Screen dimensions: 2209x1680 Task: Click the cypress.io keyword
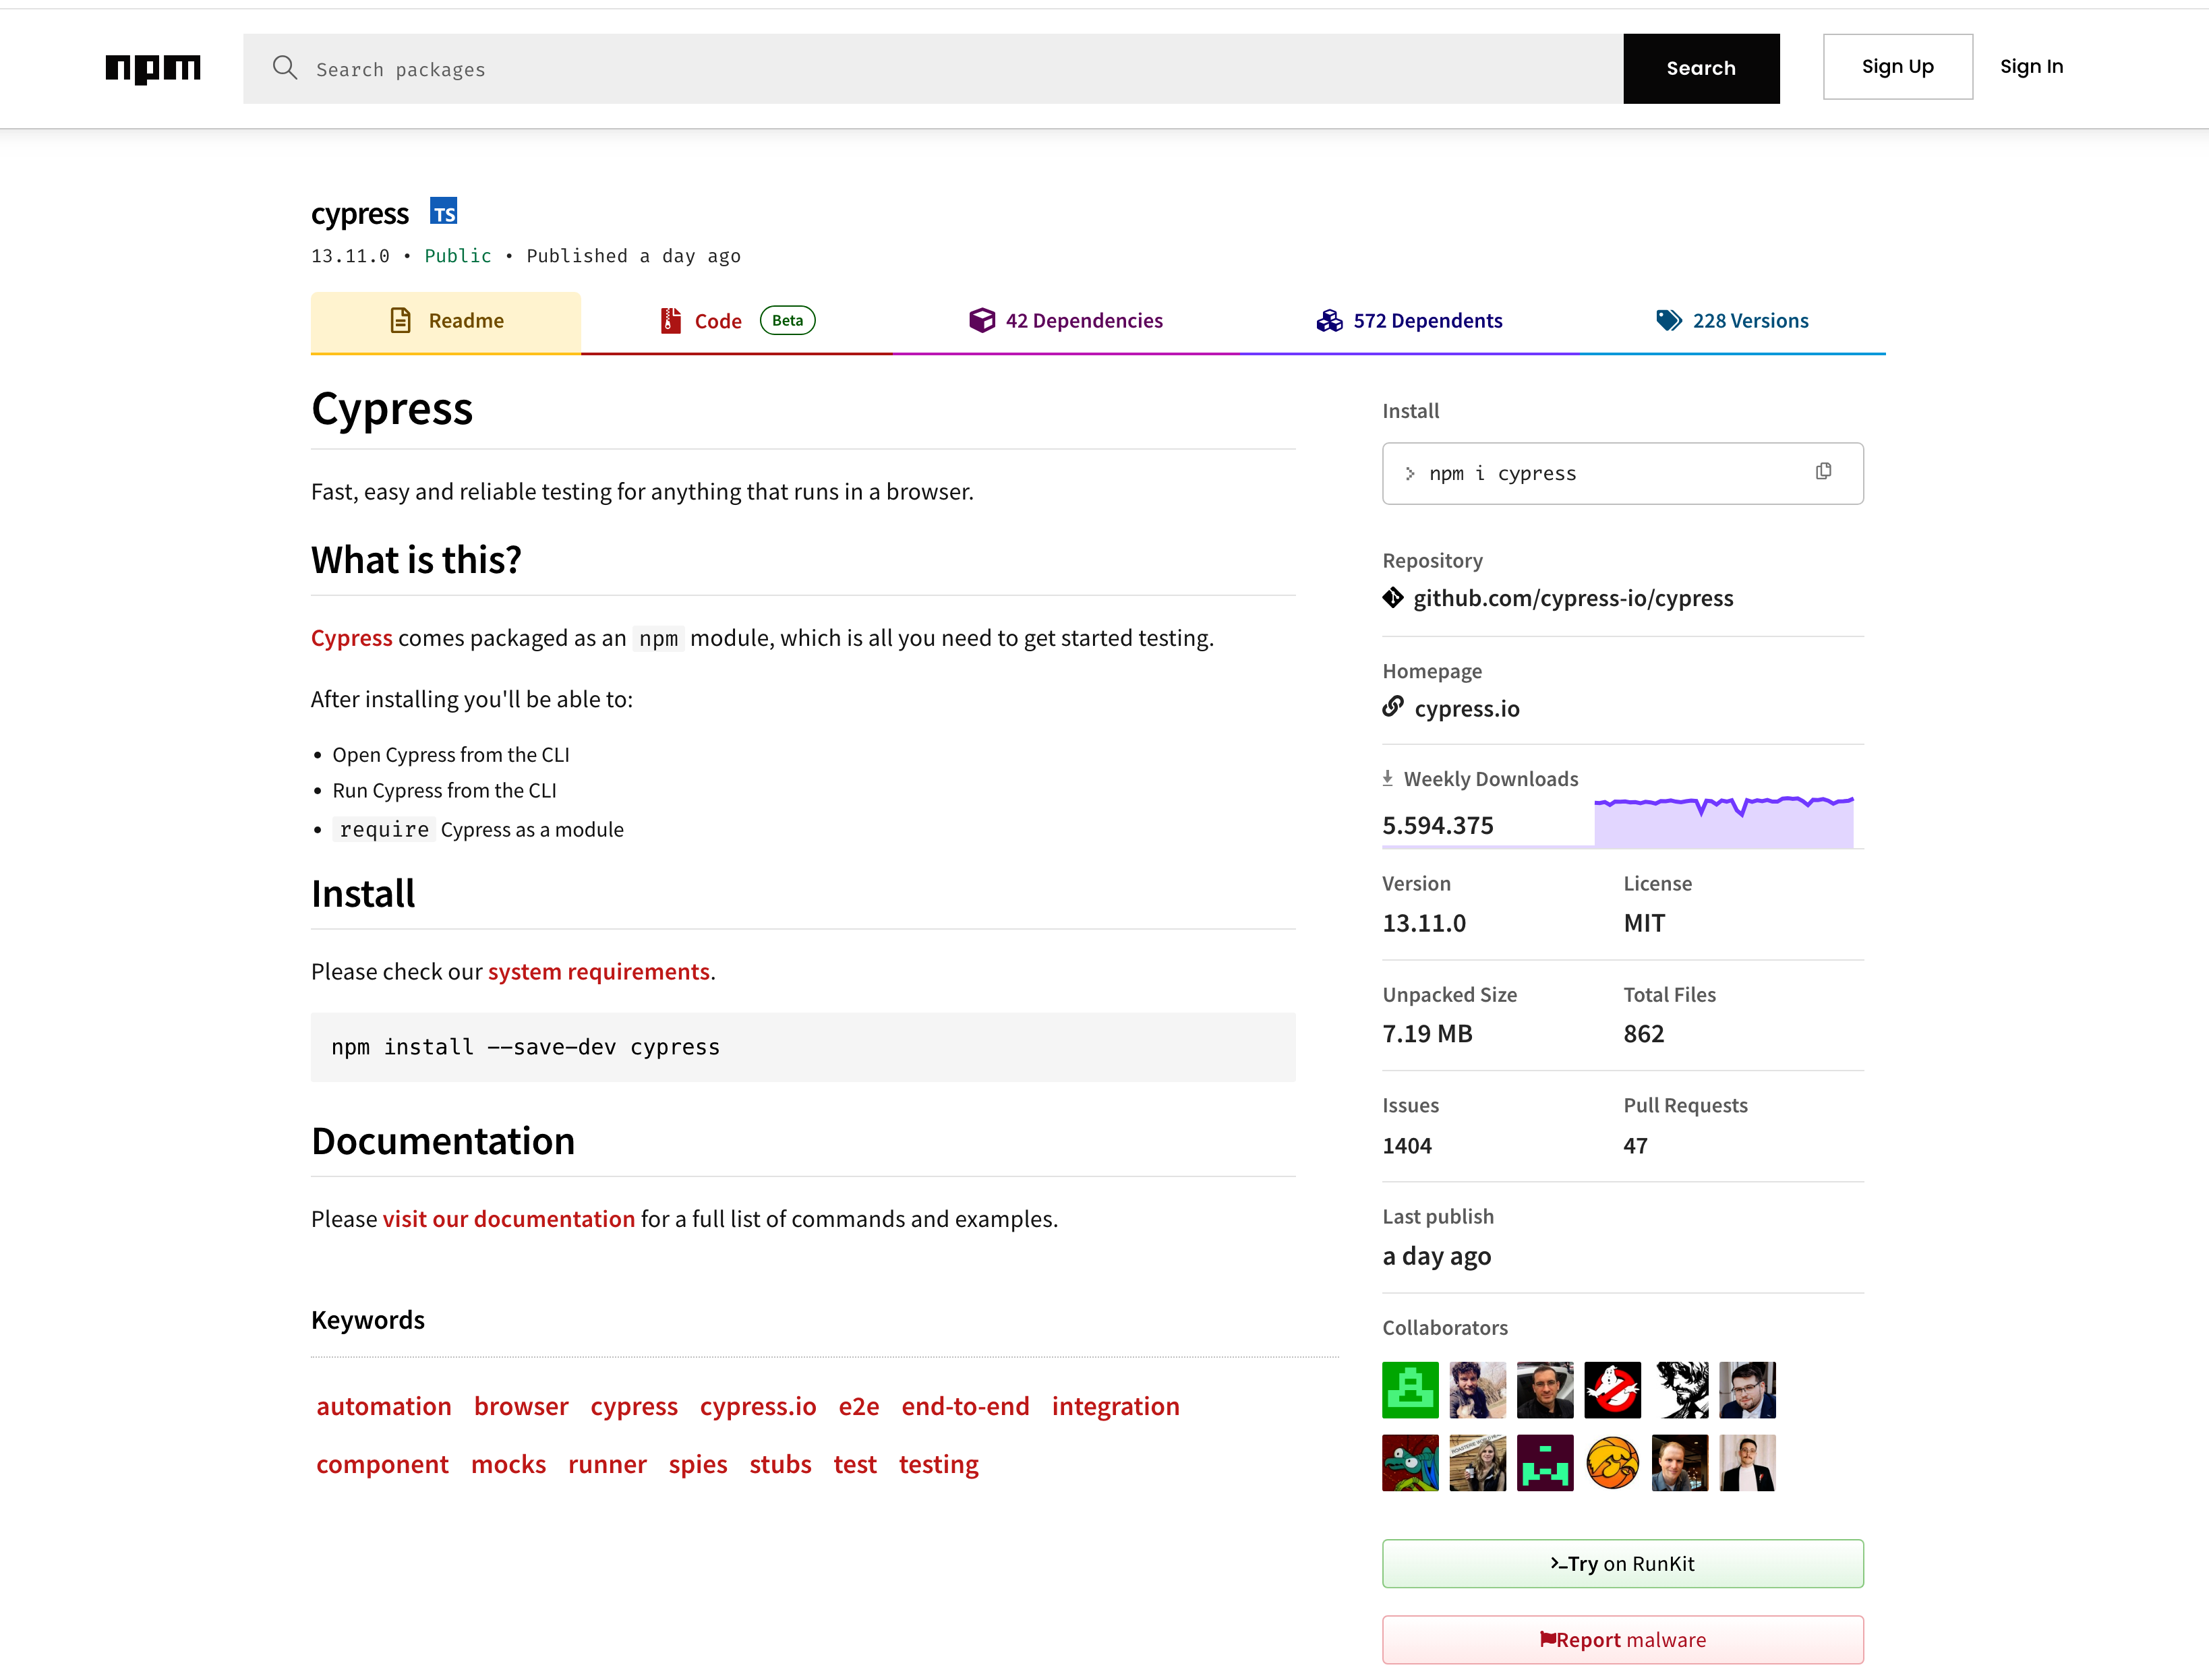click(x=758, y=1406)
